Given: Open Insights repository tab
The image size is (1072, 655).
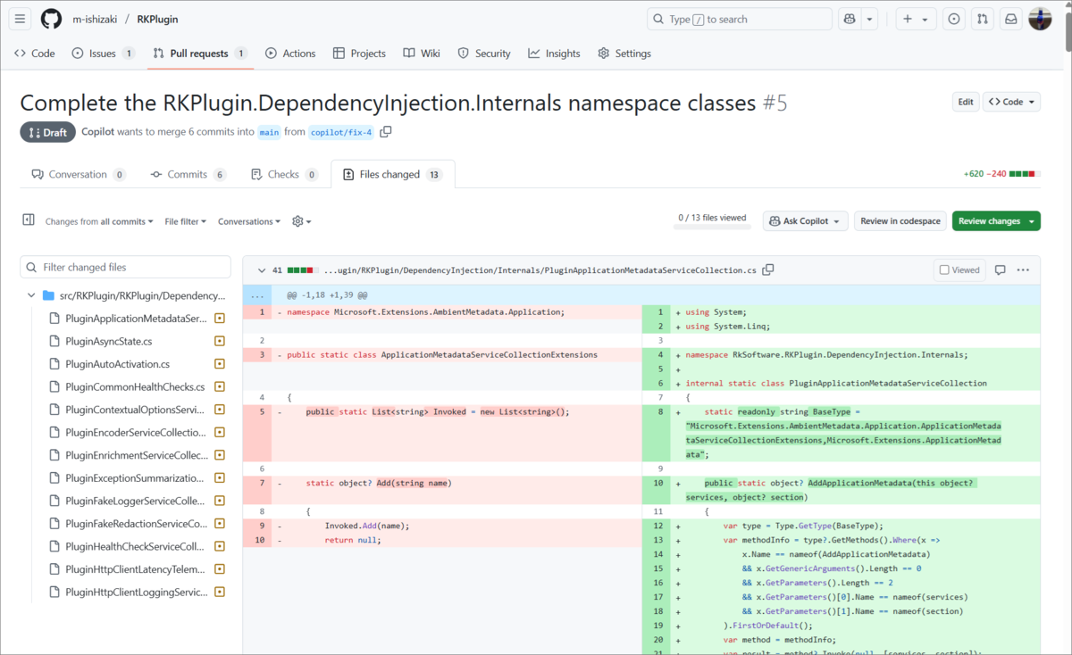Looking at the screenshot, I should 554,54.
